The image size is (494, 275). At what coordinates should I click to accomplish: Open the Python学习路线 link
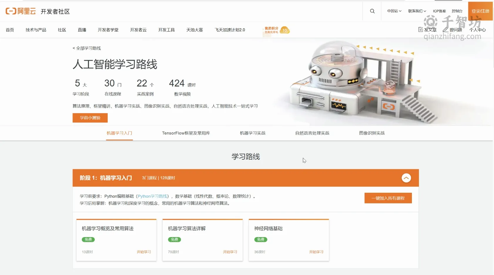pyautogui.click(x=152, y=196)
